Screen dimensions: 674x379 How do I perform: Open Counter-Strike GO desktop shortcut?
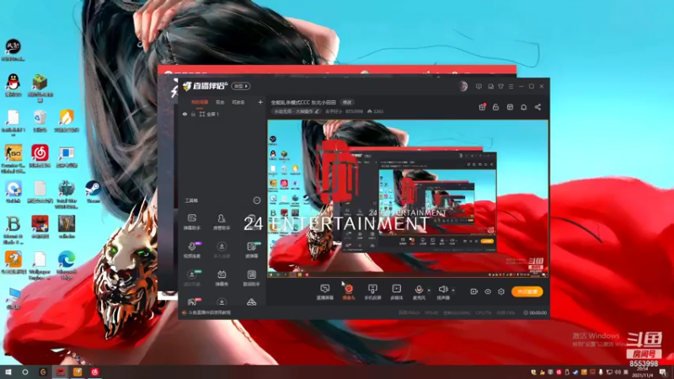13,159
